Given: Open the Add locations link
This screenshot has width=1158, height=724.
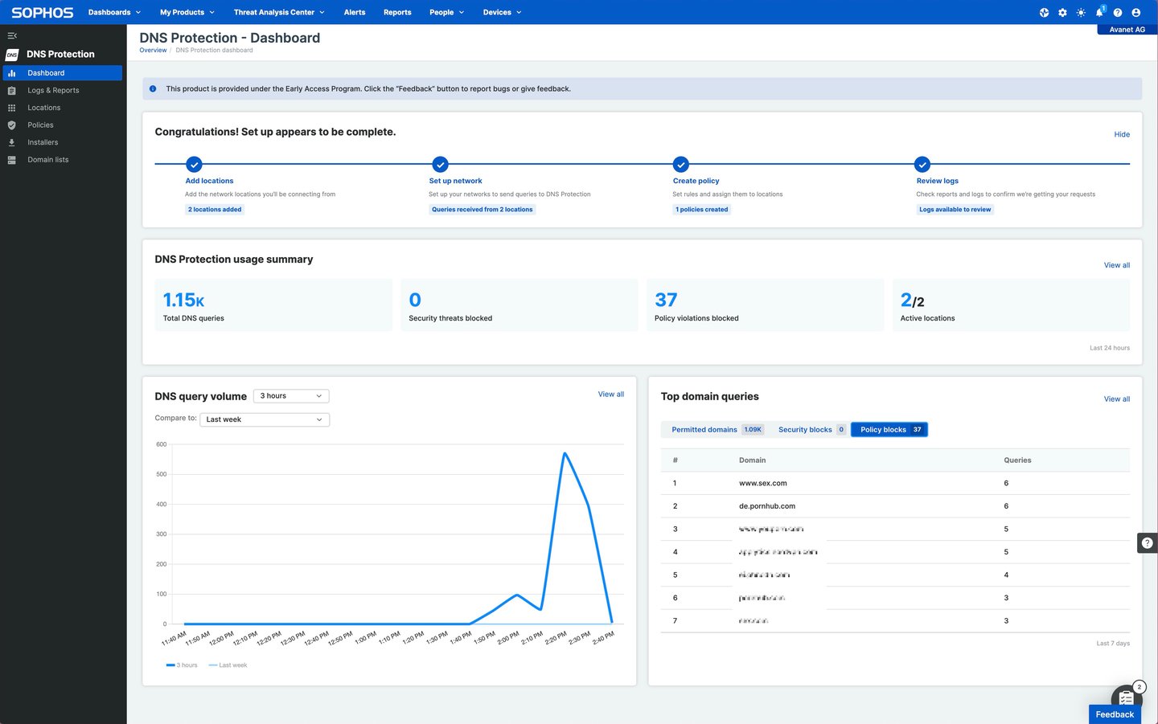Looking at the screenshot, I should [x=209, y=181].
